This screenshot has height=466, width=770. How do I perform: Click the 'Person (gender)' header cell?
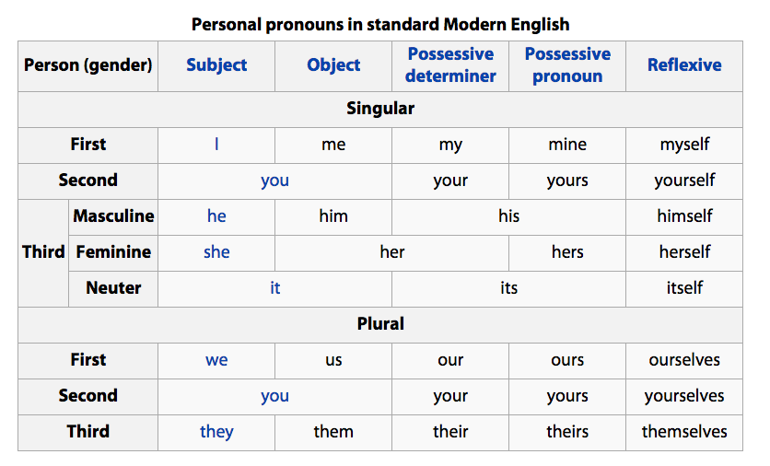pos(88,65)
